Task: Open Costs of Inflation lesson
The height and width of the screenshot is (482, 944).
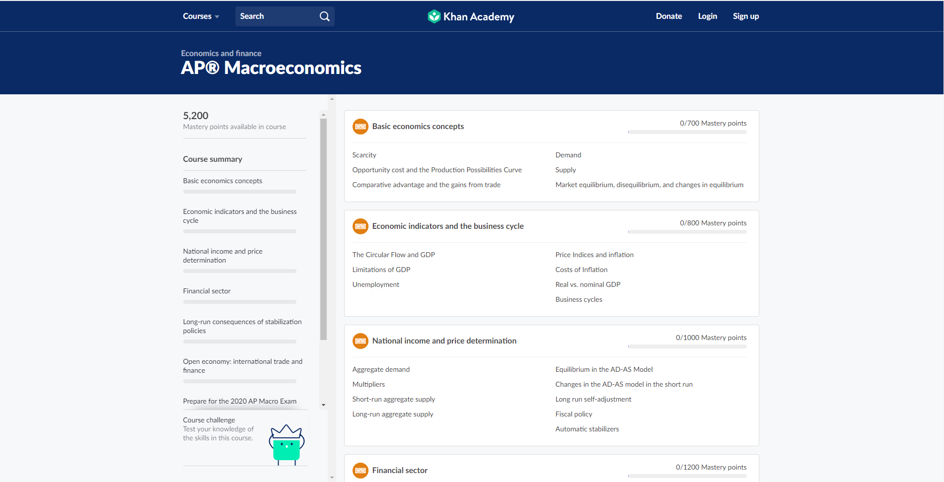Action: coord(581,270)
